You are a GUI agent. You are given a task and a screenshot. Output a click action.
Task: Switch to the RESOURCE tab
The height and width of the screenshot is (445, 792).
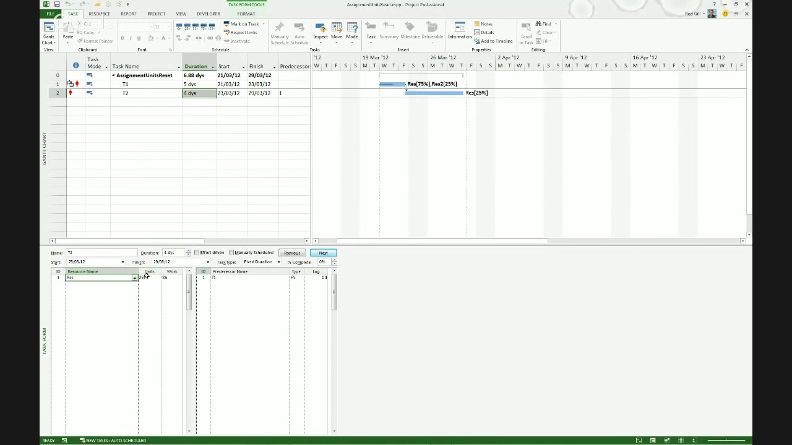[x=99, y=14]
